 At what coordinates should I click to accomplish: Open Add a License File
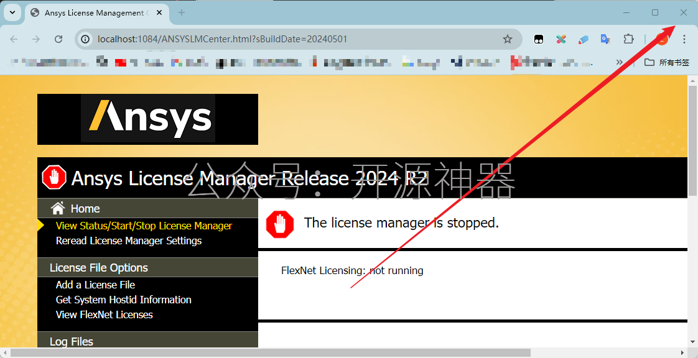(x=95, y=285)
